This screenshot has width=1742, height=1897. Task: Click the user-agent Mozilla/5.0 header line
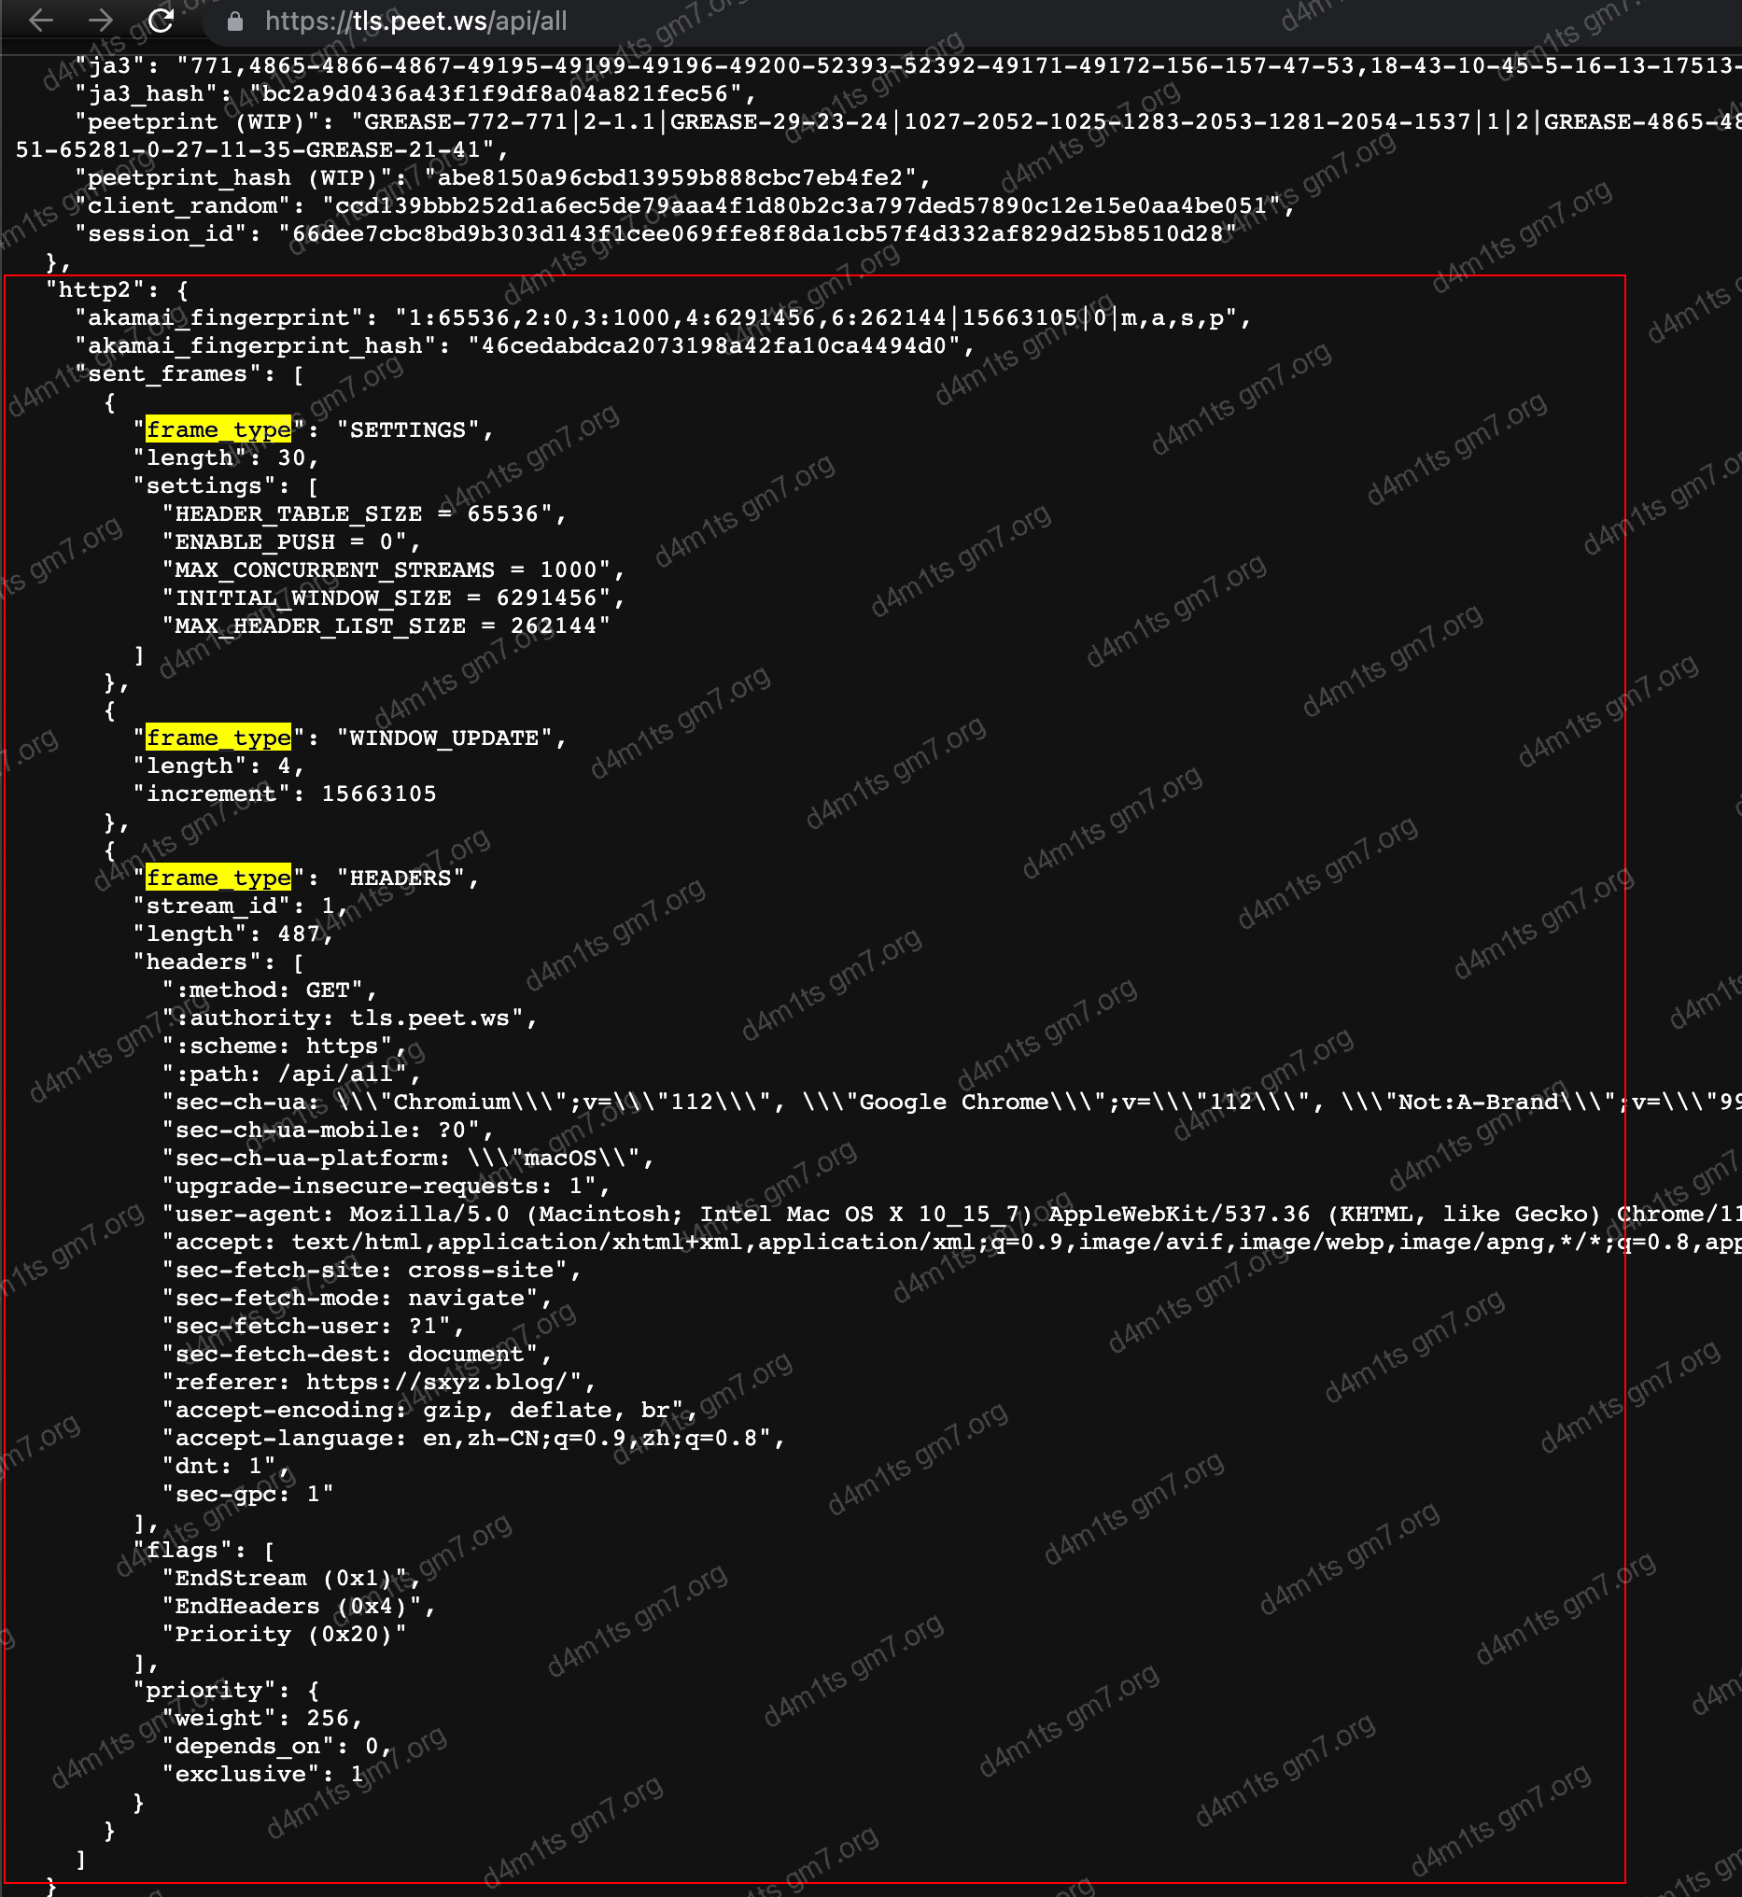[951, 1215]
